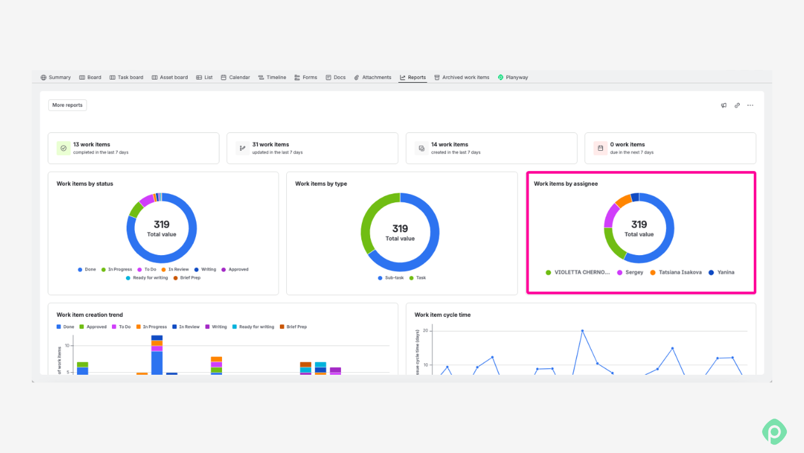Click Done in the creation trend legend
The height and width of the screenshot is (453, 804).
pos(66,327)
